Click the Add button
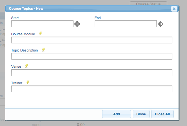The width and height of the screenshot is (187, 126). click(116, 114)
